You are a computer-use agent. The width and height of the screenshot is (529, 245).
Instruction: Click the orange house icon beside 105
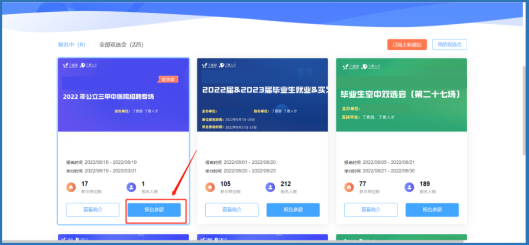coord(210,187)
